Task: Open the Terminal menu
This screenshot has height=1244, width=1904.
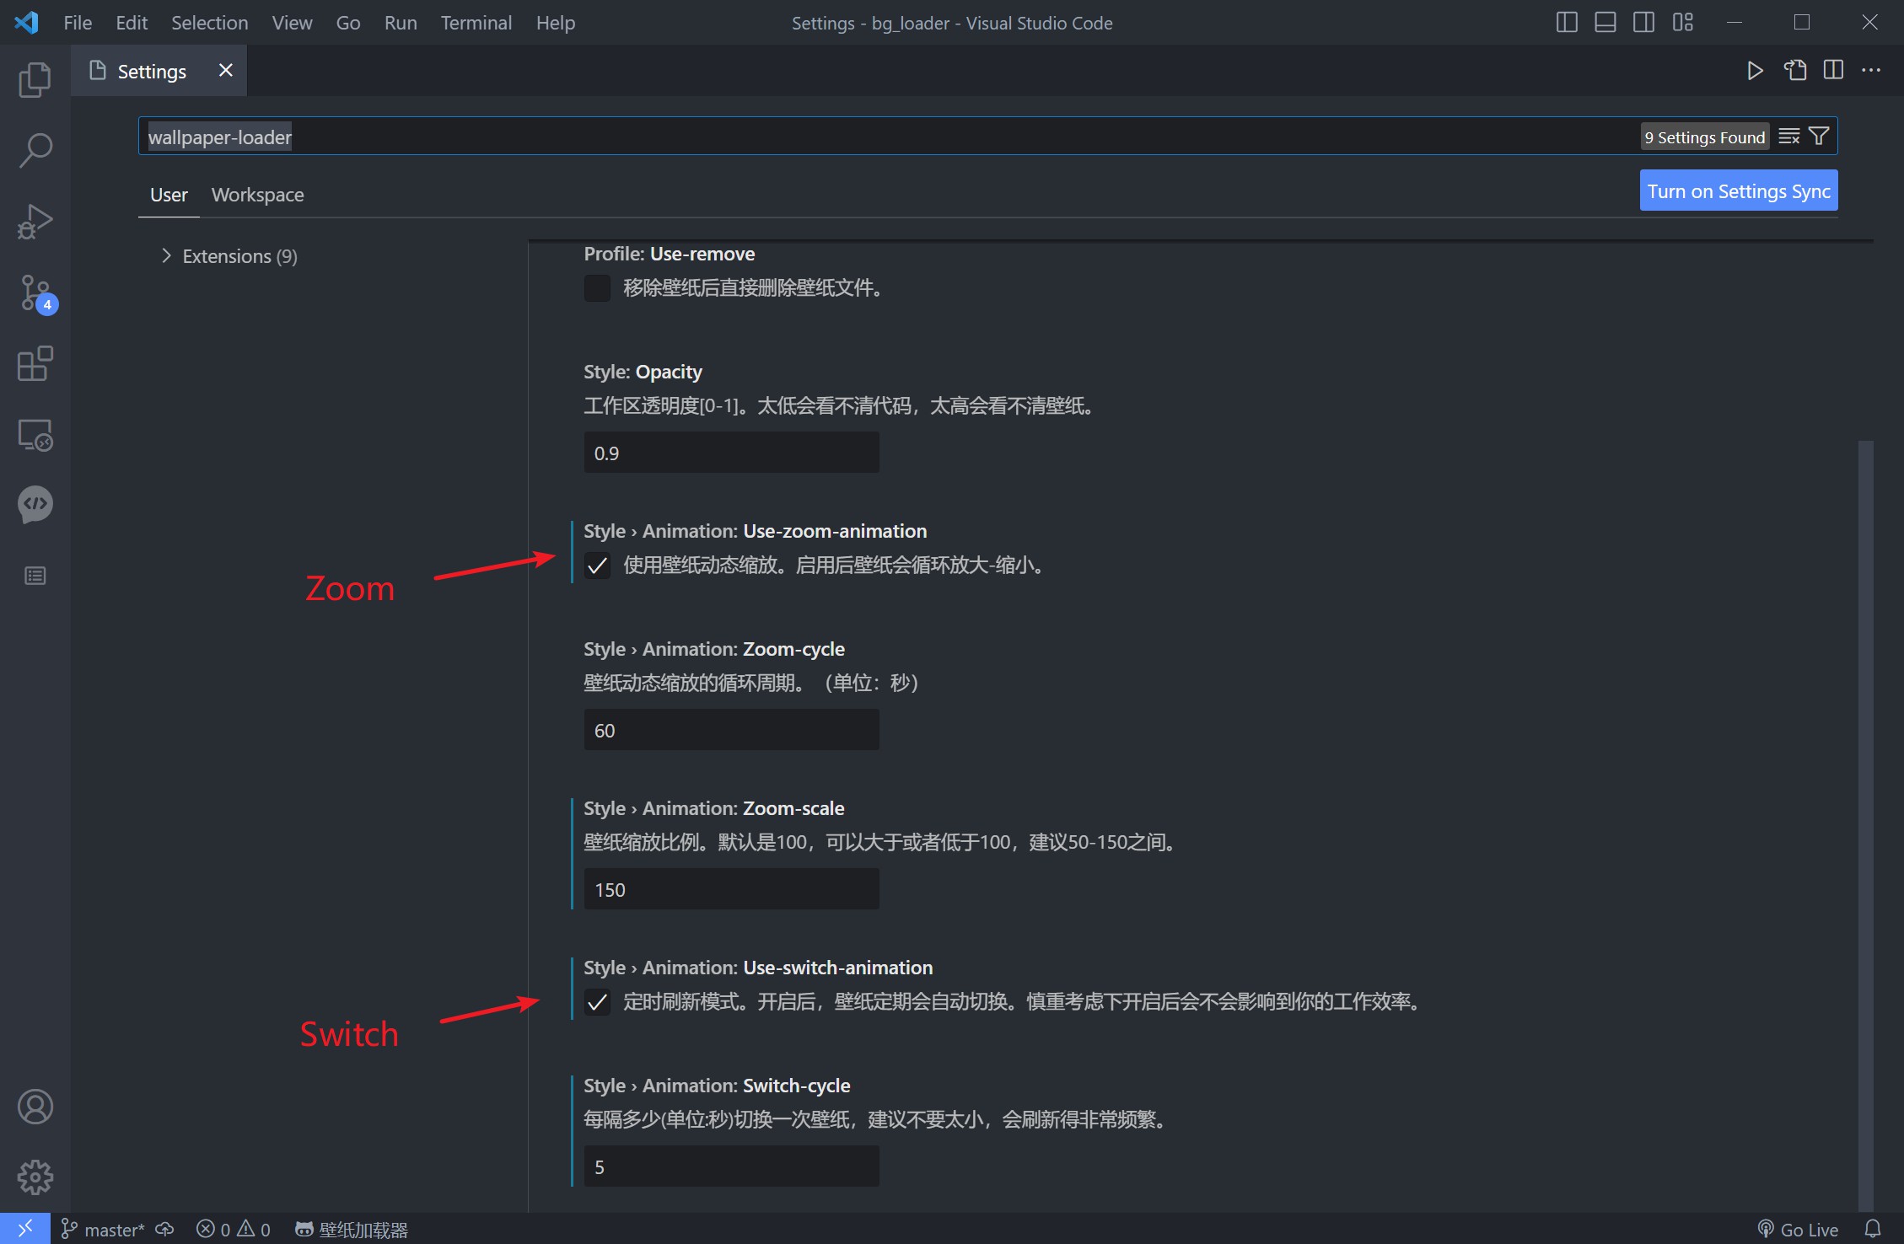Action: coord(476,23)
